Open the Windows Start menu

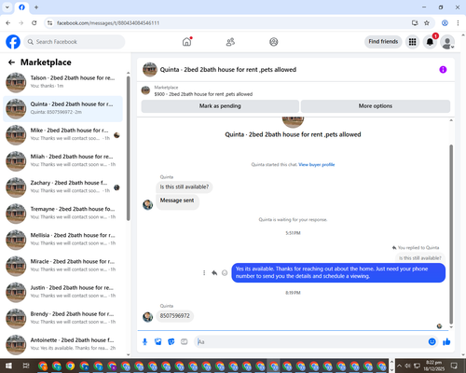(8, 366)
